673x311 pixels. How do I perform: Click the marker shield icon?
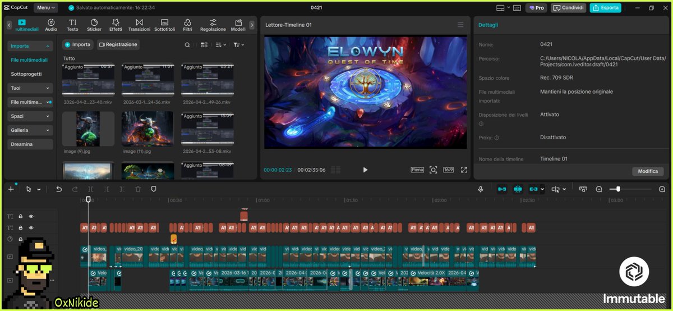coord(154,189)
